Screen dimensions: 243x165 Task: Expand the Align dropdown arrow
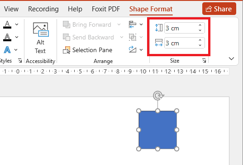pos(141,24)
